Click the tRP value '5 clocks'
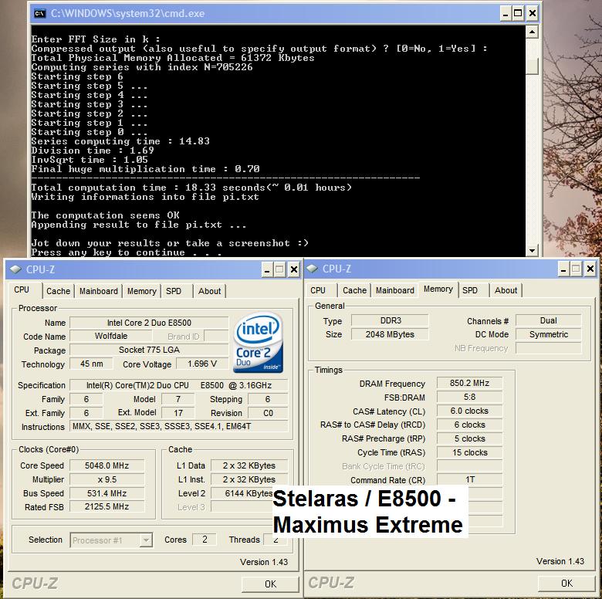The height and width of the screenshot is (599, 602). pyautogui.click(x=469, y=438)
